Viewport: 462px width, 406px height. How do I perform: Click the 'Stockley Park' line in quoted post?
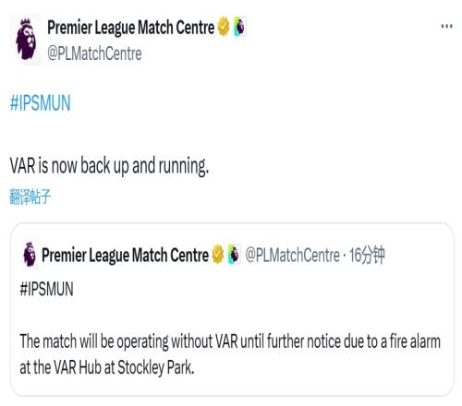pyautogui.click(x=107, y=367)
